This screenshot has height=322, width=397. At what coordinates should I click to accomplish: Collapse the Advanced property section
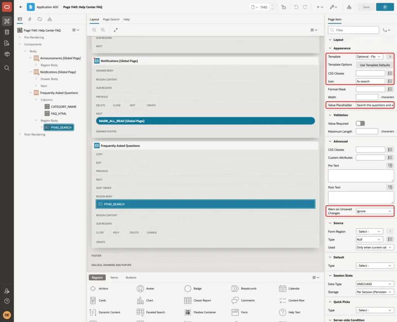330,141
